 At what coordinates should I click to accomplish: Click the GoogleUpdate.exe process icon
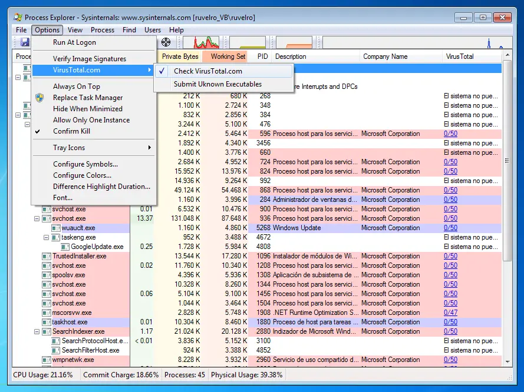pos(65,247)
